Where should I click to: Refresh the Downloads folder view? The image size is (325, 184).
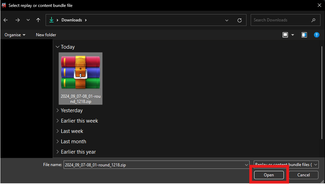click(x=239, y=20)
